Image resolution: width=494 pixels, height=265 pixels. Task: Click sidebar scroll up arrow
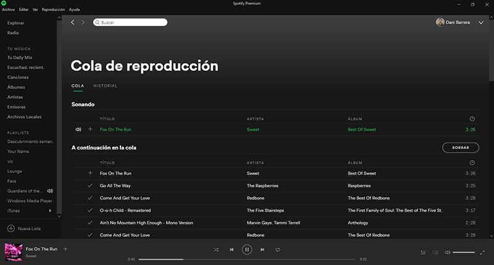coord(59,18)
